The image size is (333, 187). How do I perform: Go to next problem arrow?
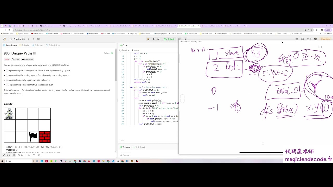coord(34,39)
